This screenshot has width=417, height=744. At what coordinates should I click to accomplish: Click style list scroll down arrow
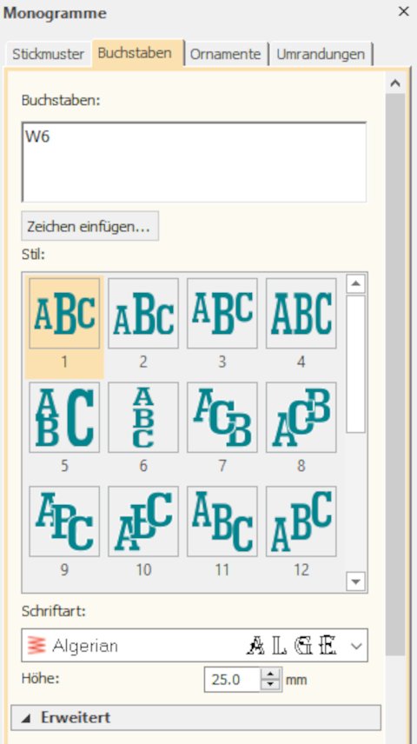click(356, 581)
